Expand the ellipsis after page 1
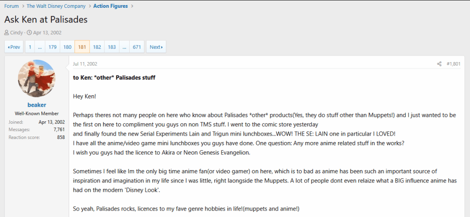This screenshot has height=217, width=470. click(40, 47)
